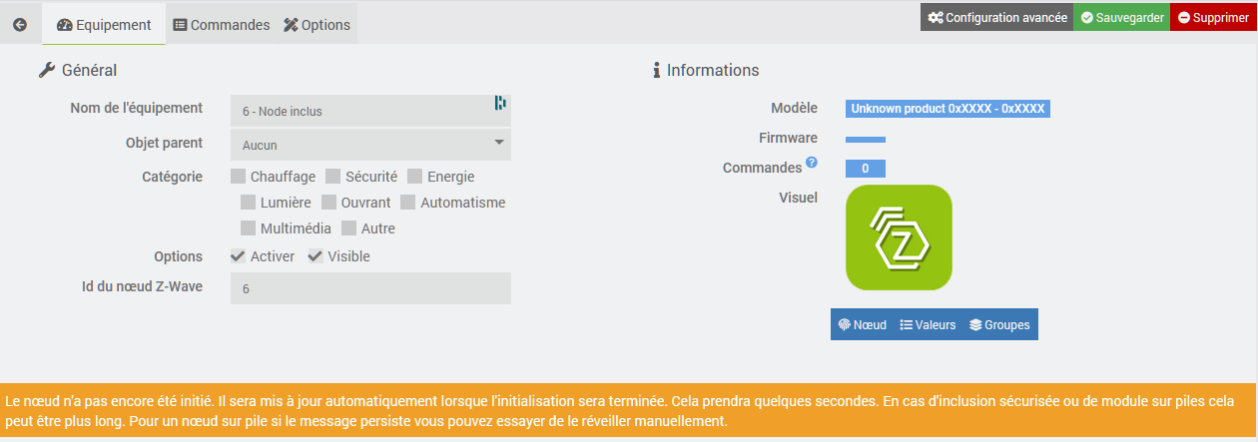Toggle the Visible checkbox
The width and height of the screenshot is (1258, 442).
coord(315,256)
